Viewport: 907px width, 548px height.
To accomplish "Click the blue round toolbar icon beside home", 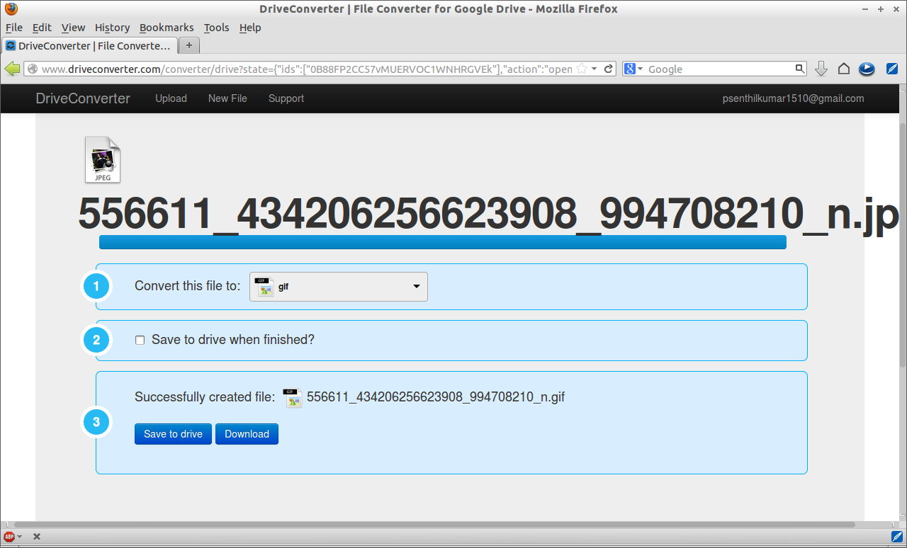I will click(x=867, y=69).
